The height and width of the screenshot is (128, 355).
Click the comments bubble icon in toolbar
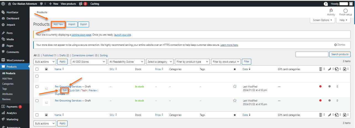click(x=42, y=4)
